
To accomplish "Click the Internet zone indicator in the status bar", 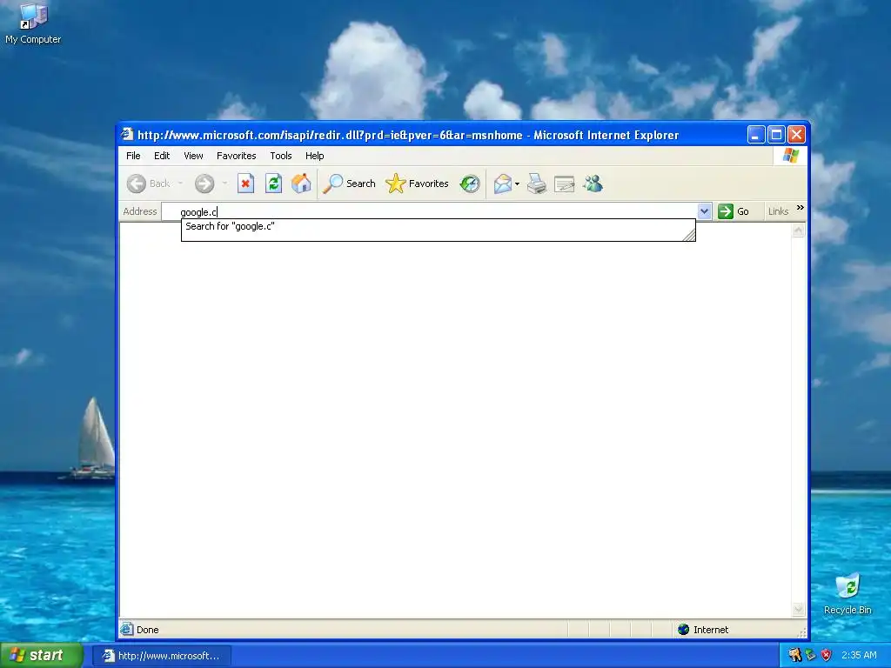I will (703, 630).
